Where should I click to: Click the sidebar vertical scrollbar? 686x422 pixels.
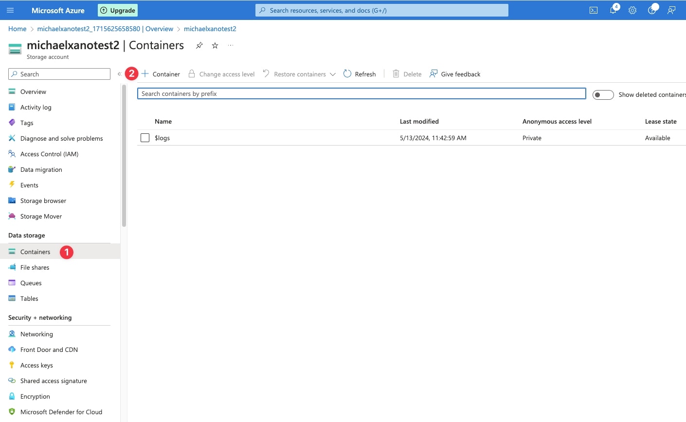[x=124, y=156]
